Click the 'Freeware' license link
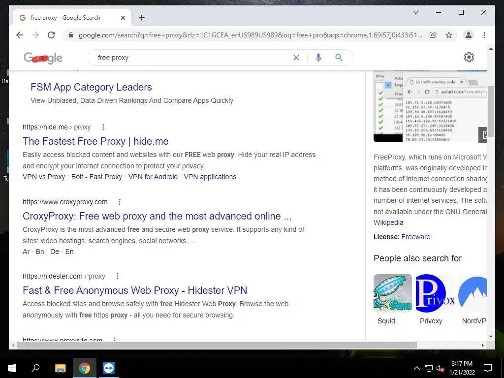Screen dimensions: 504x378 [x=415, y=237]
